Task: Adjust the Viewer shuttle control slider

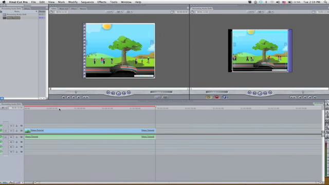Action: coord(76,92)
